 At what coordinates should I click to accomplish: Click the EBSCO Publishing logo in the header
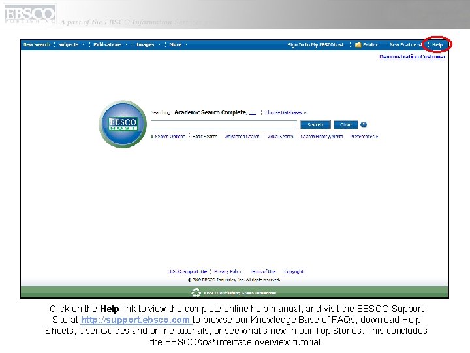coord(30,14)
